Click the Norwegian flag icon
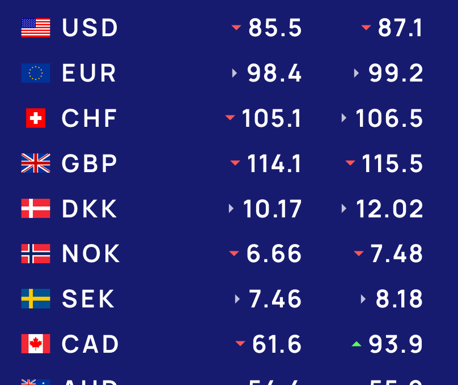The width and height of the screenshot is (458, 385). 36,254
